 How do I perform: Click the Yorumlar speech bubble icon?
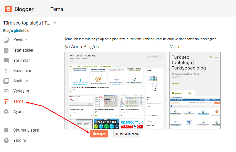pyautogui.click(x=6, y=60)
